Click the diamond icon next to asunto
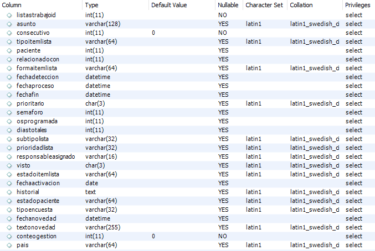Viewport: 375px width, 251px height. (x=9, y=24)
